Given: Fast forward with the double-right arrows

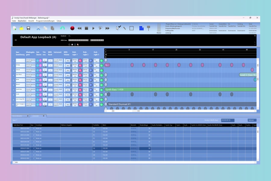Looking at the screenshot, I should coord(107,28).
